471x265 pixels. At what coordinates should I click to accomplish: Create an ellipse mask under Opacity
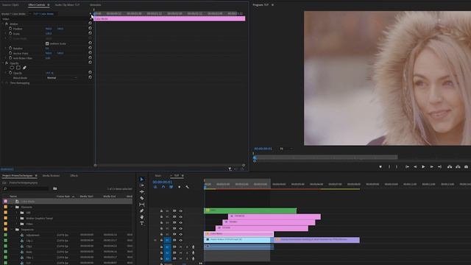click(12, 68)
